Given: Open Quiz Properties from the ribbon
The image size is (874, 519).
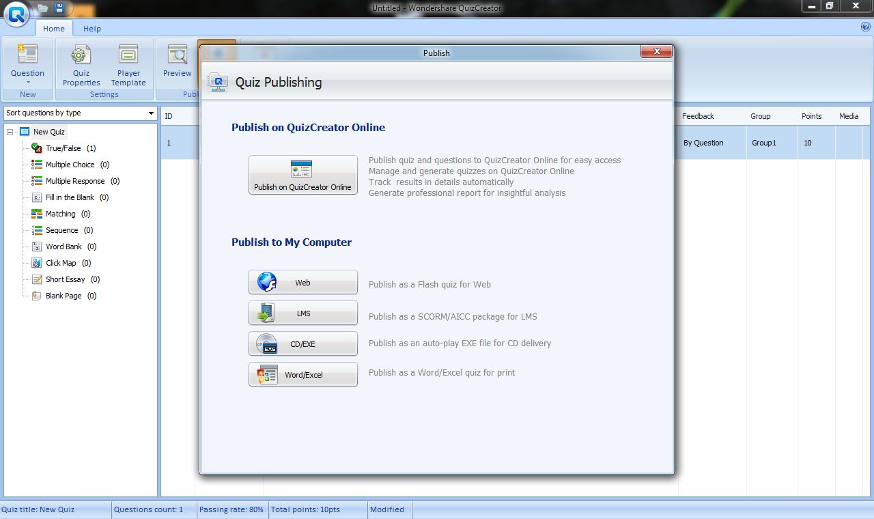Looking at the screenshot, I should 81,65.
